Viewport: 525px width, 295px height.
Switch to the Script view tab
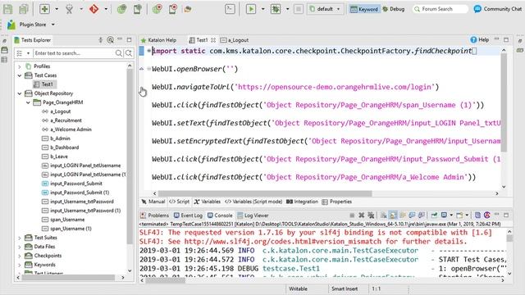pyautogui.click(x=179, y=202)
